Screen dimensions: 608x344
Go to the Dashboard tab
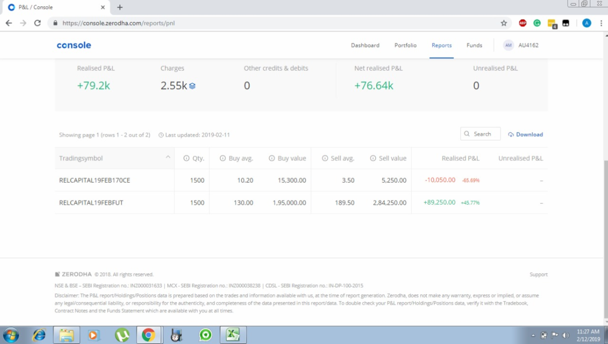[365, 45]
